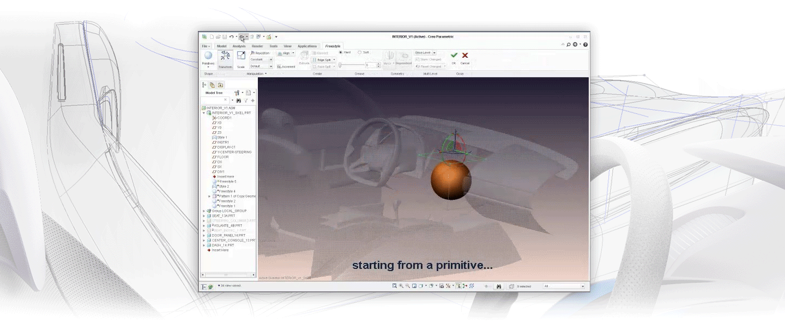
Task: Select INTERIOR_V1.ASM root item
Action: click(219, 108)
